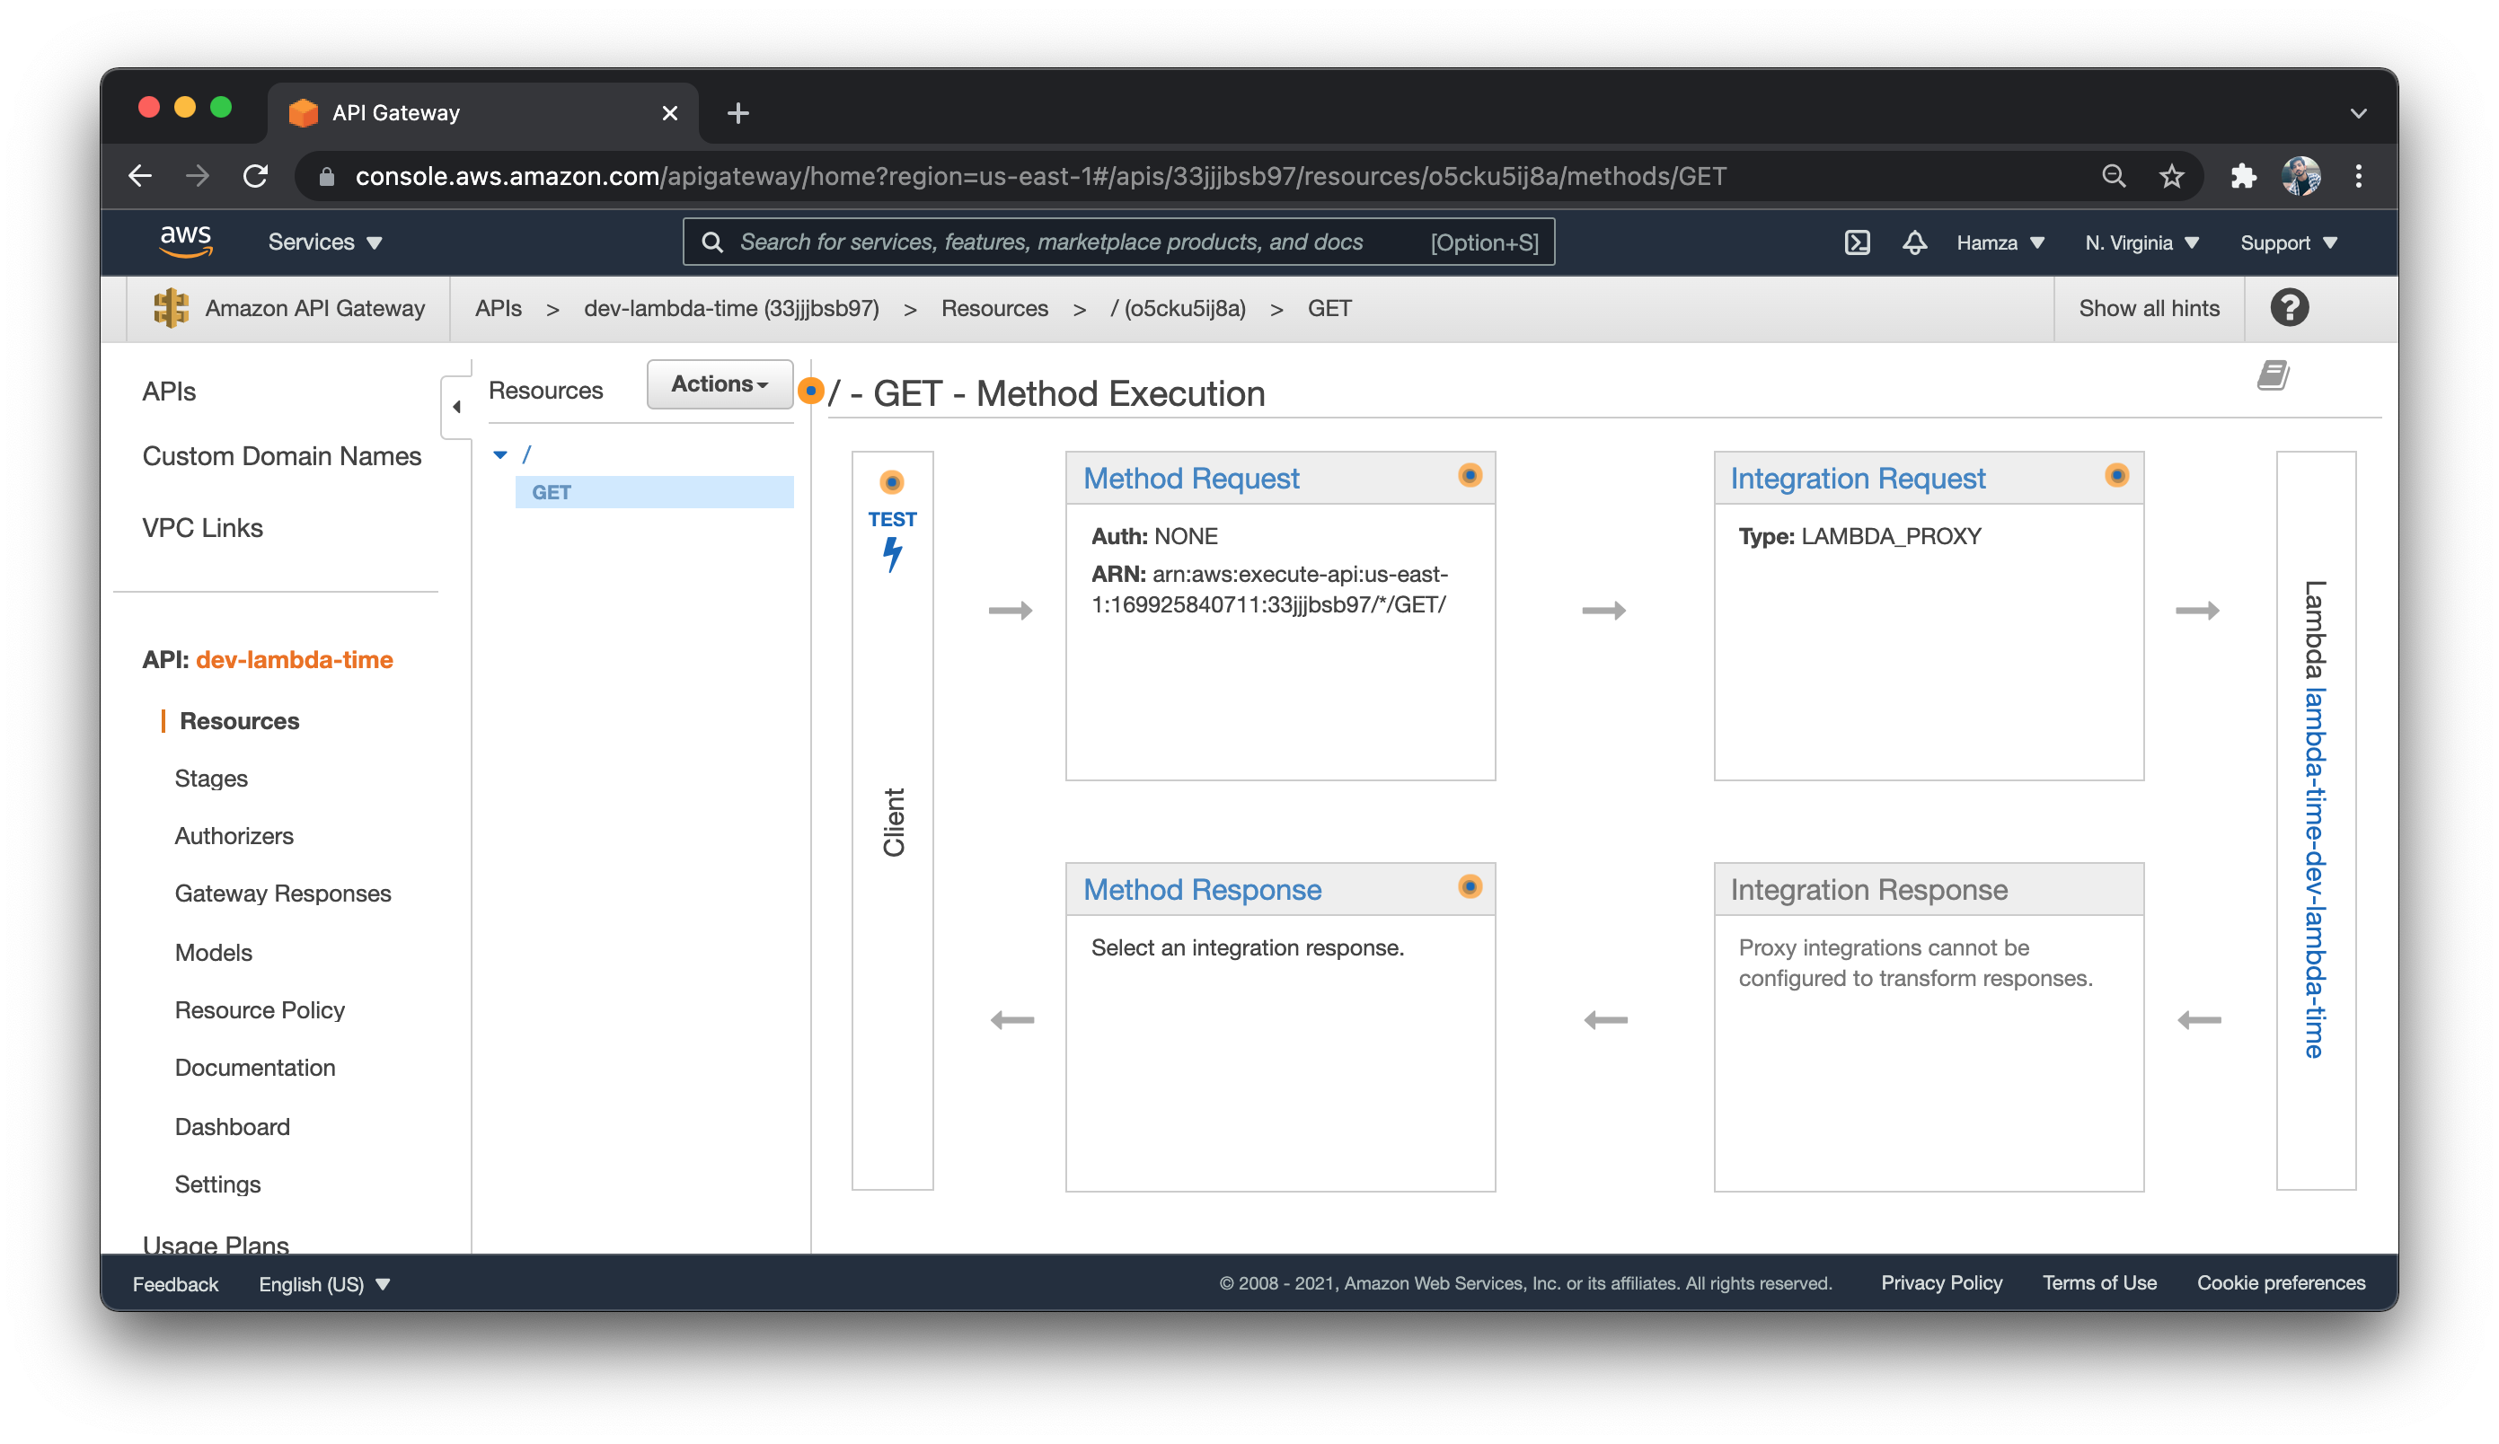Close the API Gateway browser tab

(x=669, y=113)
